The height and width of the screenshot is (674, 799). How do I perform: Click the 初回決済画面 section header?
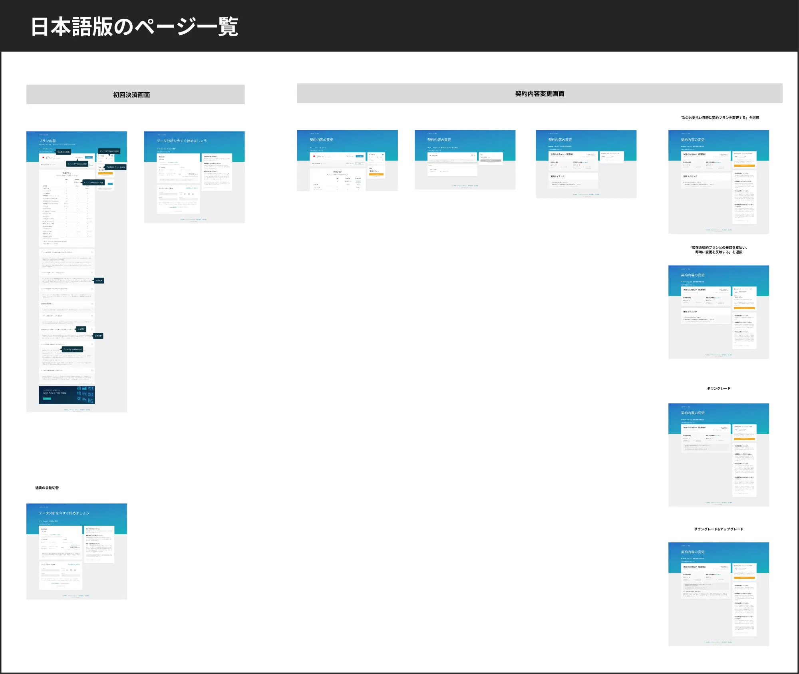[131, 95]
